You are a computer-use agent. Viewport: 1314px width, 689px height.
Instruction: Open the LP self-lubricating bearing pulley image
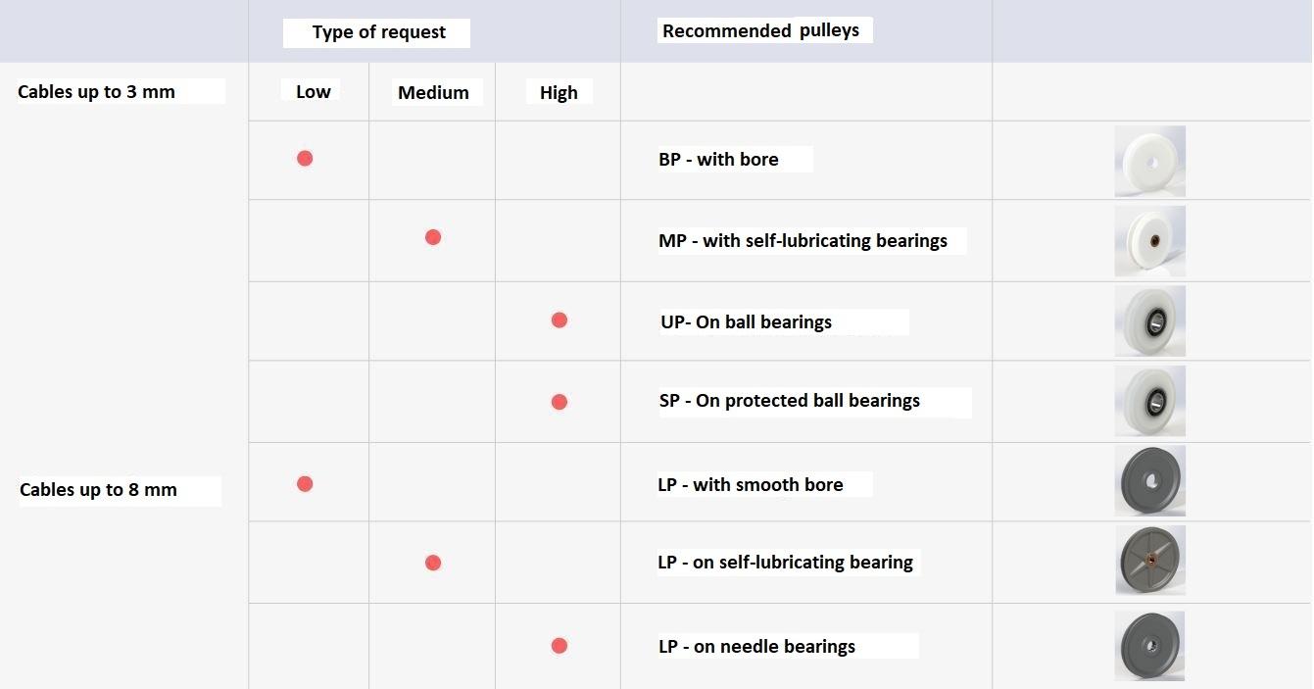click(x=1150, y=561)
